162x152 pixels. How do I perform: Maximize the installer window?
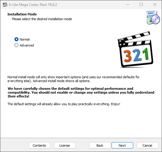point(141,4)
